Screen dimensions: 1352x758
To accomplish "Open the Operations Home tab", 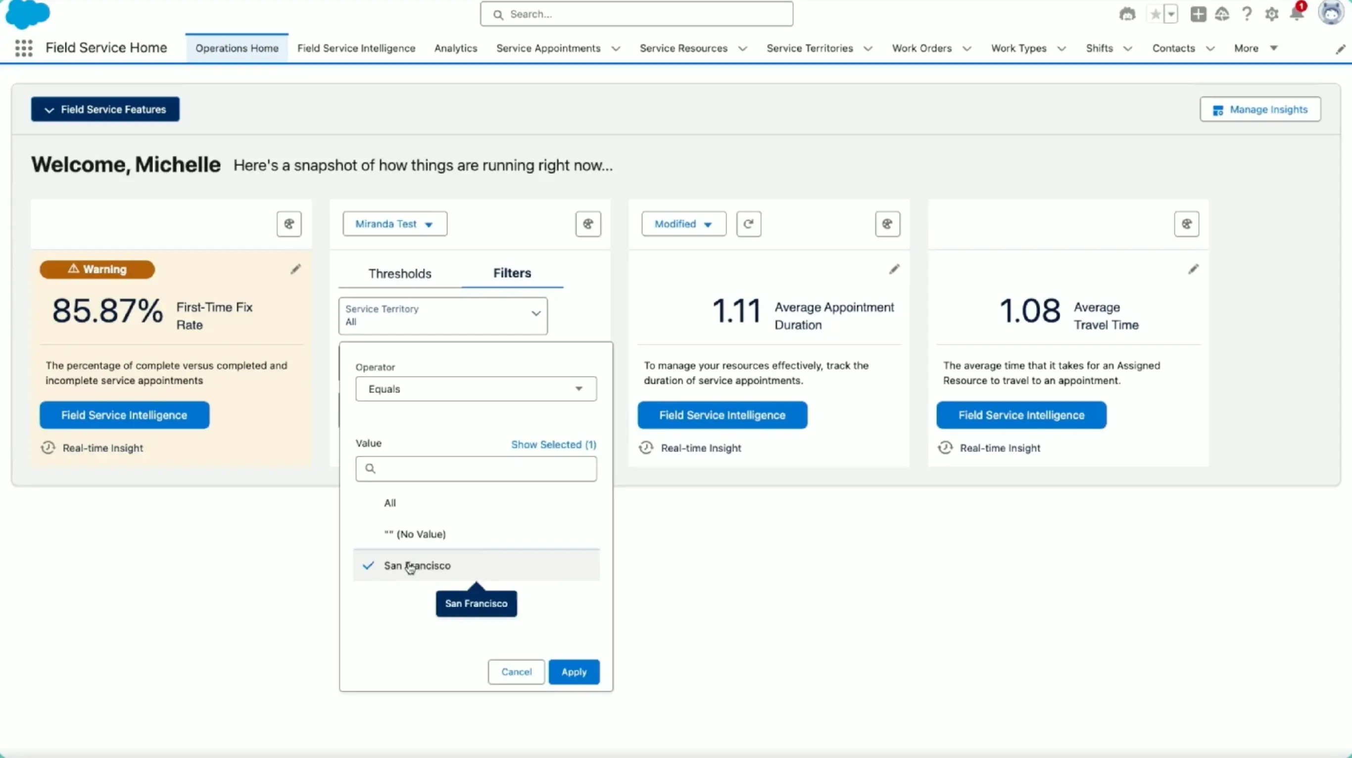I will point(237,48).
